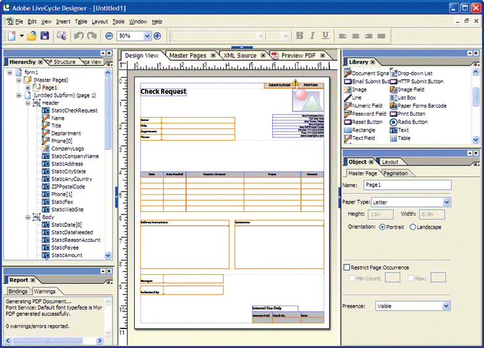Open the zoom percentage dropdown
484x348 pixels.
click(147, 36)
